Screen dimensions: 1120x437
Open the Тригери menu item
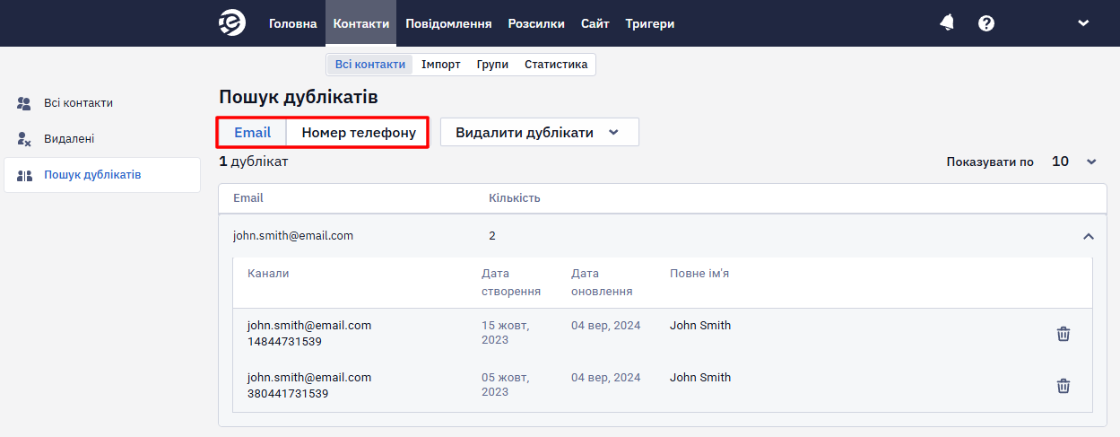[x=650, y=24]
